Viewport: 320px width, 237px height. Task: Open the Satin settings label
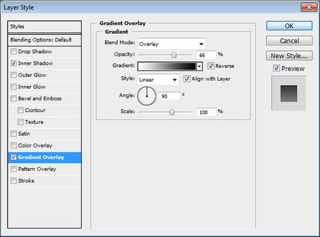click(24, 134)
